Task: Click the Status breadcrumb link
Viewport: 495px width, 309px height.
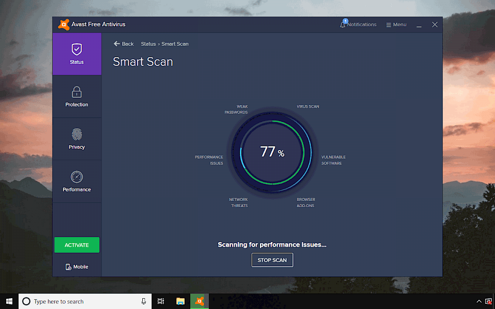Action: pos(148,44)
